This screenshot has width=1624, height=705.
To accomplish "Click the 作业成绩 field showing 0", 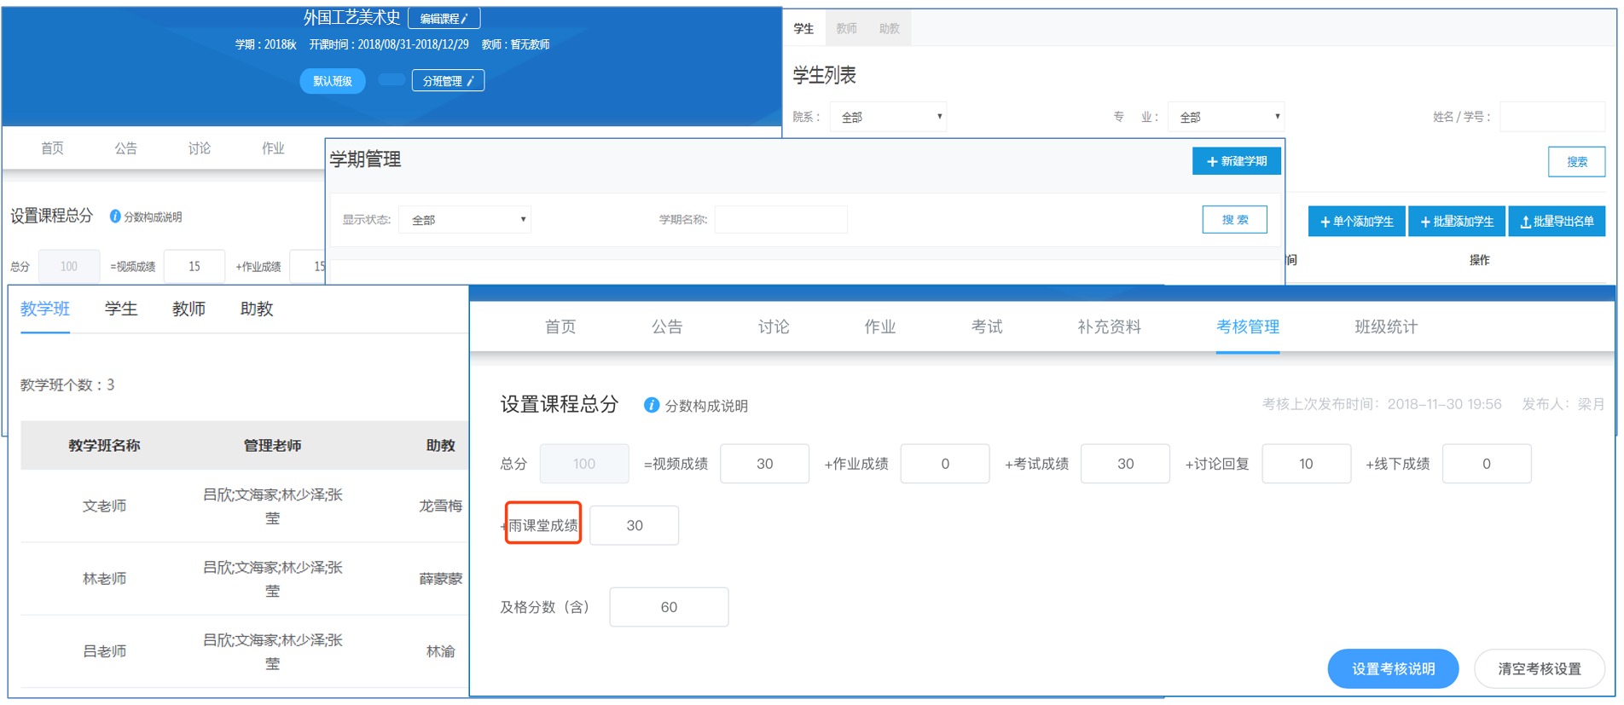I will tap(945, 464).
